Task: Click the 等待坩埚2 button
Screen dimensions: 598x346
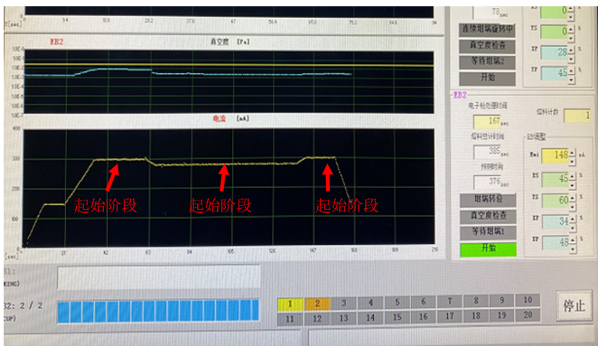Action: tap(487, 61)
